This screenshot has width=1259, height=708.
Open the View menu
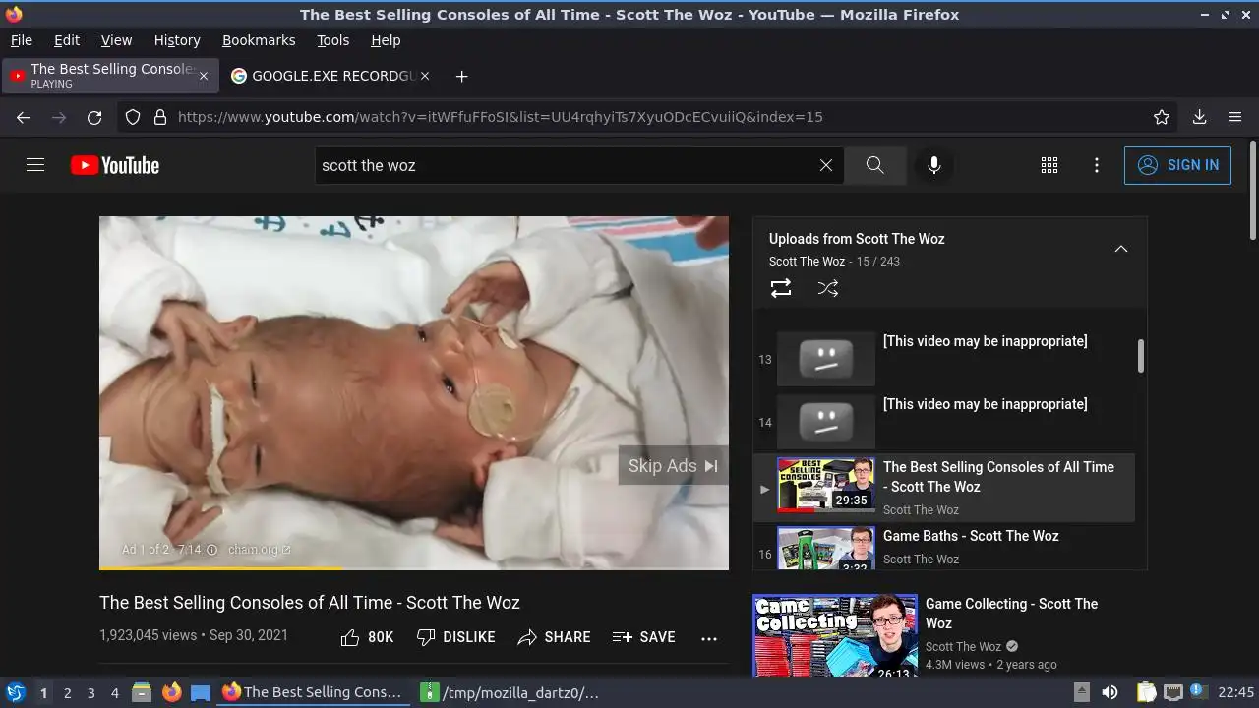pos(116,40)
